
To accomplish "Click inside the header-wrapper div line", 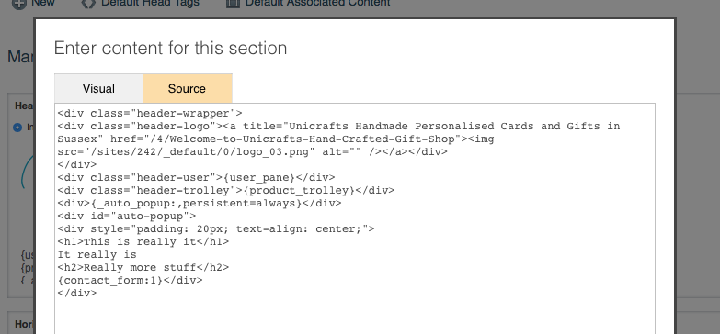I will tap(150, 113).
